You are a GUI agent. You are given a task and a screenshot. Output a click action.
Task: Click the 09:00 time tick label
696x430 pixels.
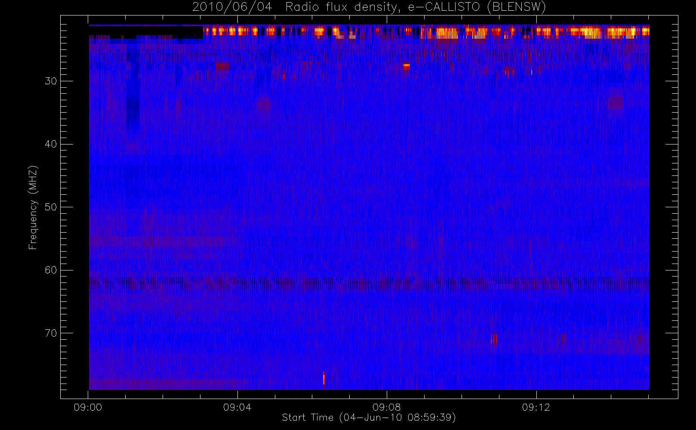pyautogui.click(x=88, y=407)
